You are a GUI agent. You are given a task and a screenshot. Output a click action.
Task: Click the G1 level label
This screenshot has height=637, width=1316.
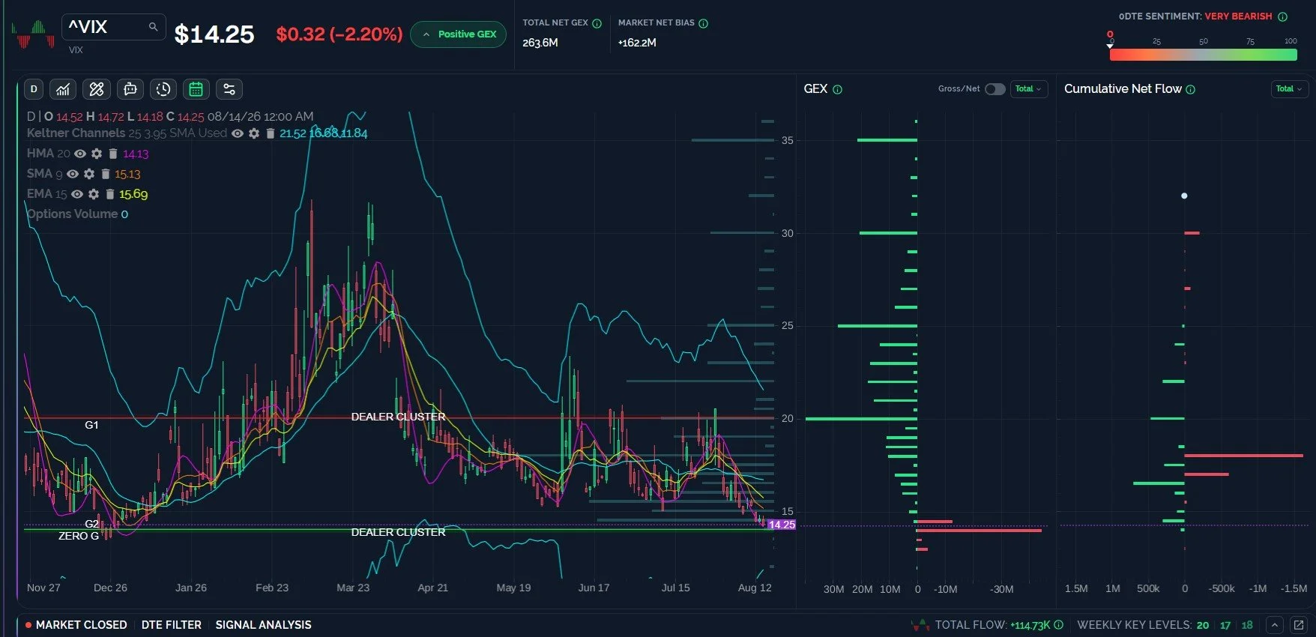[x=91, y=425]
